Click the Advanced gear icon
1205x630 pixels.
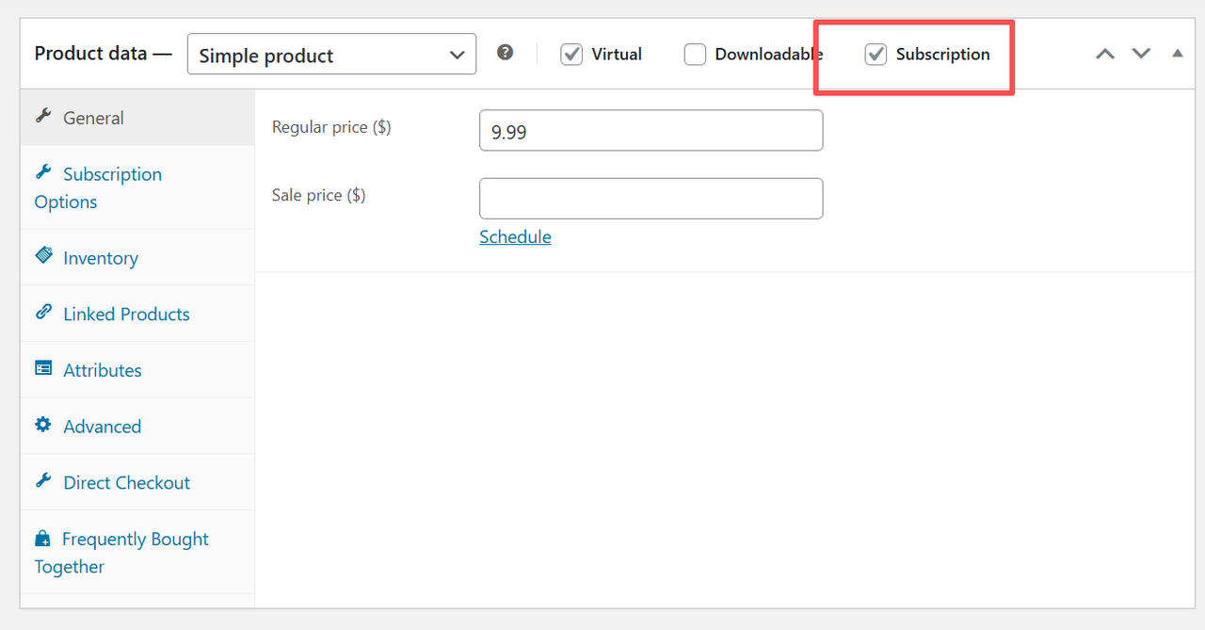pyautogui.click(x=43, y=426)
